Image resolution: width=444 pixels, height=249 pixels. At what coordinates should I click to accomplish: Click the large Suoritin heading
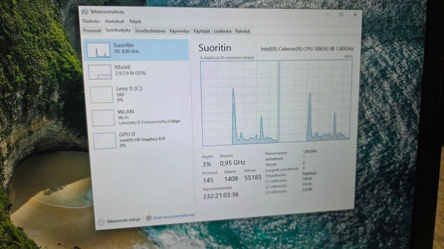point(215,48)
